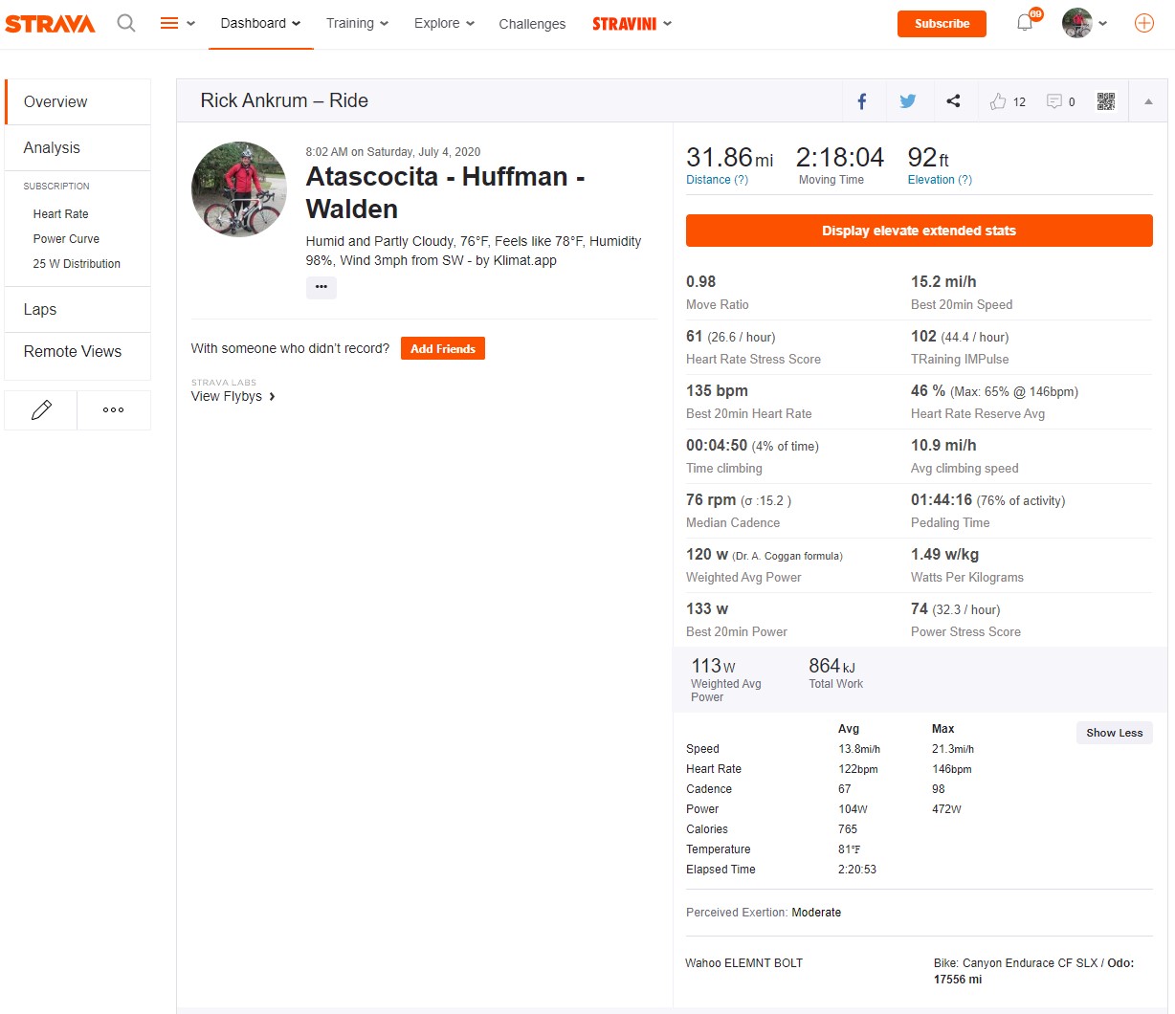This screenshot has width=1175, height=1014.
Task: Click the 135 bpm value
Action: [717, 391]
